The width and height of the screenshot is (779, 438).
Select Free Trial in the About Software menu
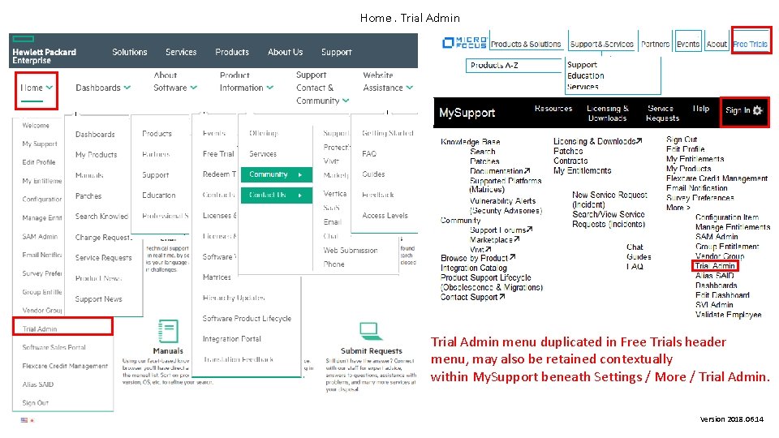(218, 154)
